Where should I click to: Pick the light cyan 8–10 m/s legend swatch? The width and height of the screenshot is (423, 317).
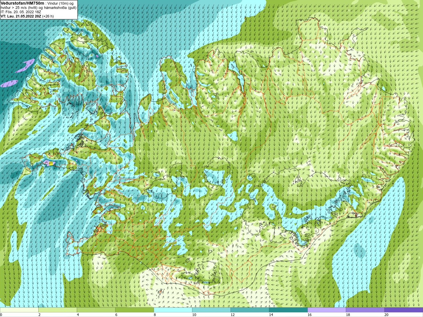pos(173,310)
